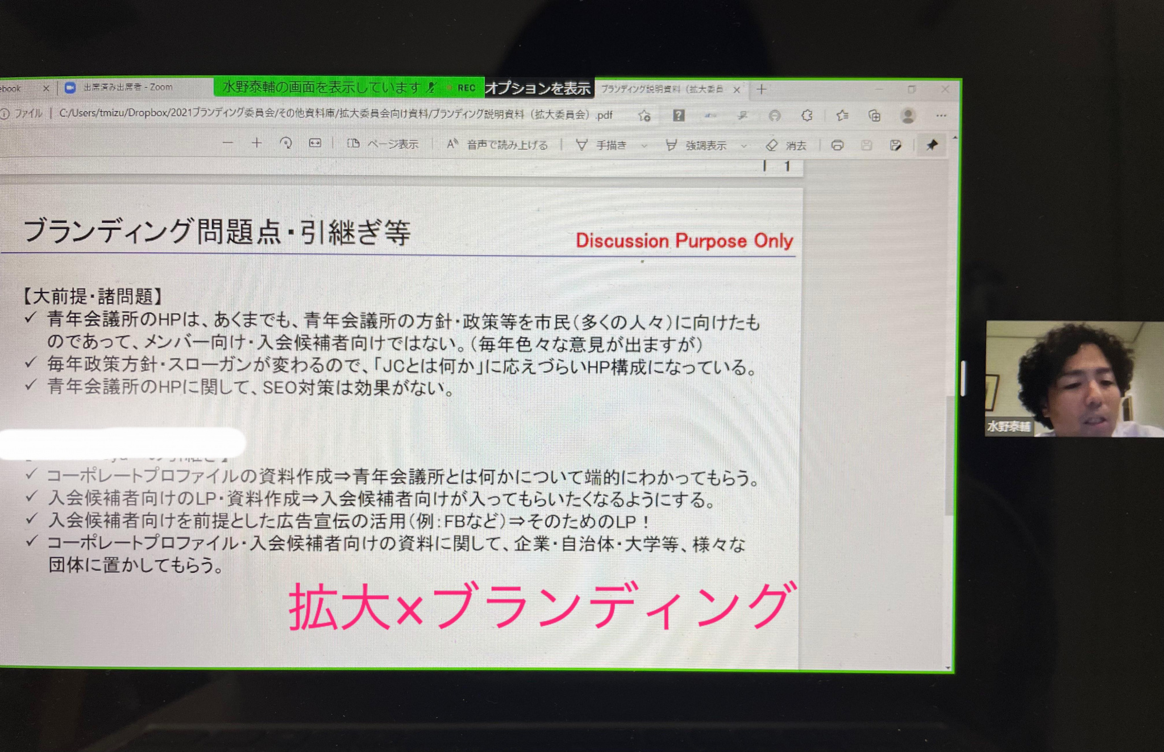Image resolution: width=1164 pixels, height=752 pixels.
Task: Click the PDF file path address bar
Action: [335, 114]
